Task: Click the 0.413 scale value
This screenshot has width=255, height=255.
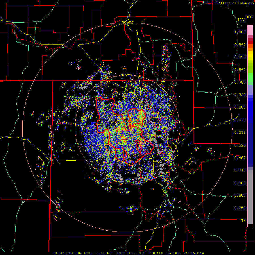Action: [240, 170]
